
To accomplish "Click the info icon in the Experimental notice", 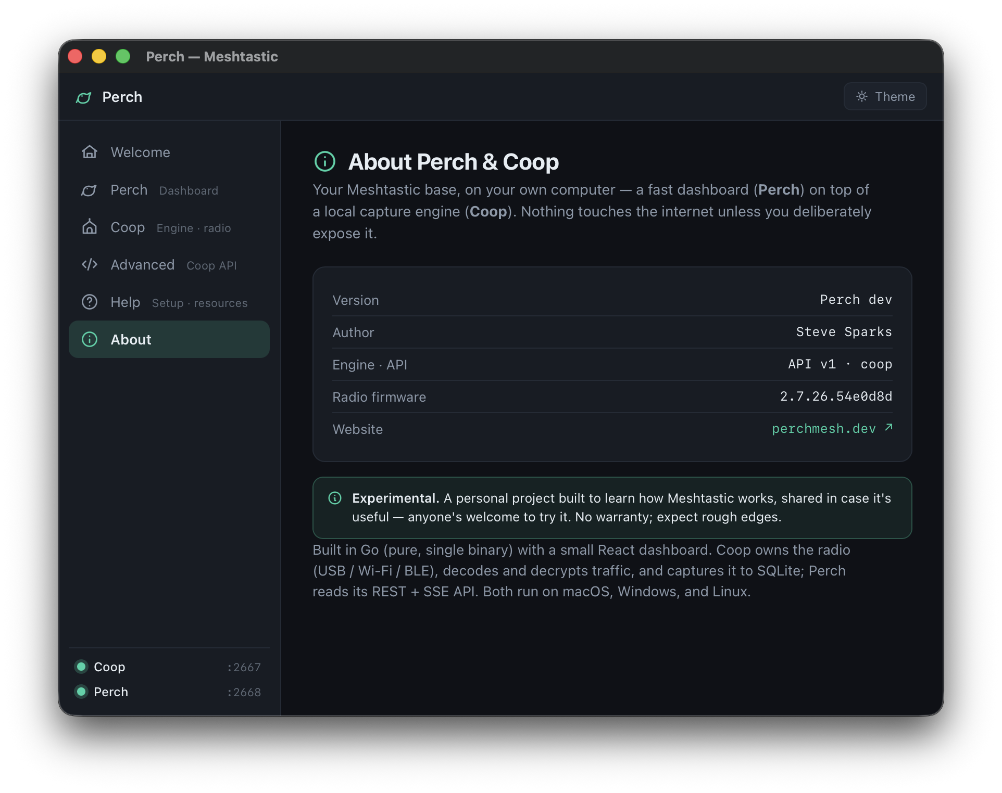I will tap(335, 498).
